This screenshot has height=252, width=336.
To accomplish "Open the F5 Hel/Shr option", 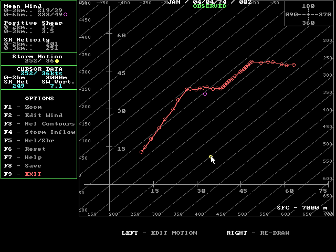I will click(x=29, y=140).
